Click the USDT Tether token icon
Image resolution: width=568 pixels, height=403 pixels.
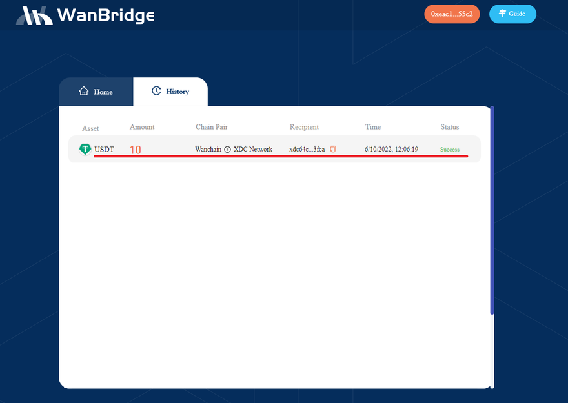(85, 149)
